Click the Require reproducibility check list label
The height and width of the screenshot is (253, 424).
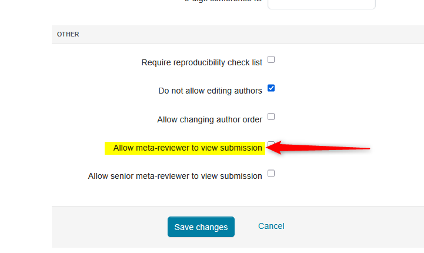[202, 62]
